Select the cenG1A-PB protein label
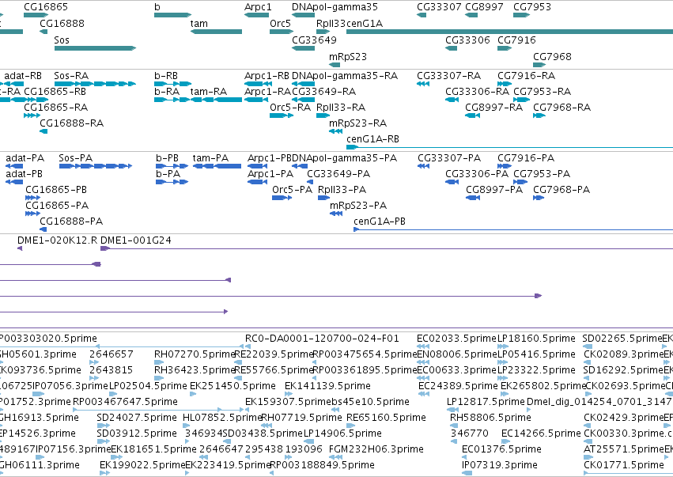The width and height of the screenshot is (673, 477). 380,221
